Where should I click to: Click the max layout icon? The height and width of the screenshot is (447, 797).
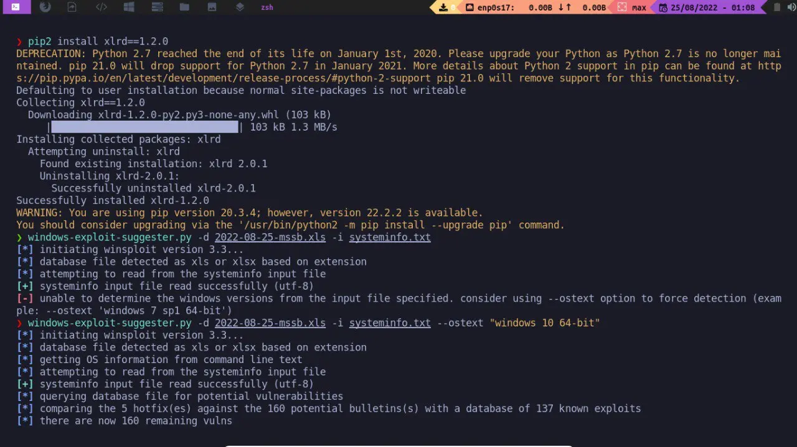tap(621, 7)
